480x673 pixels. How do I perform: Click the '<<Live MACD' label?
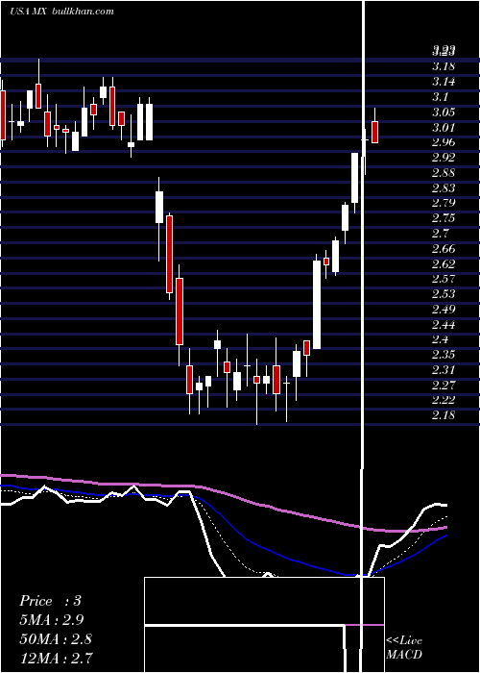[404, 648]
